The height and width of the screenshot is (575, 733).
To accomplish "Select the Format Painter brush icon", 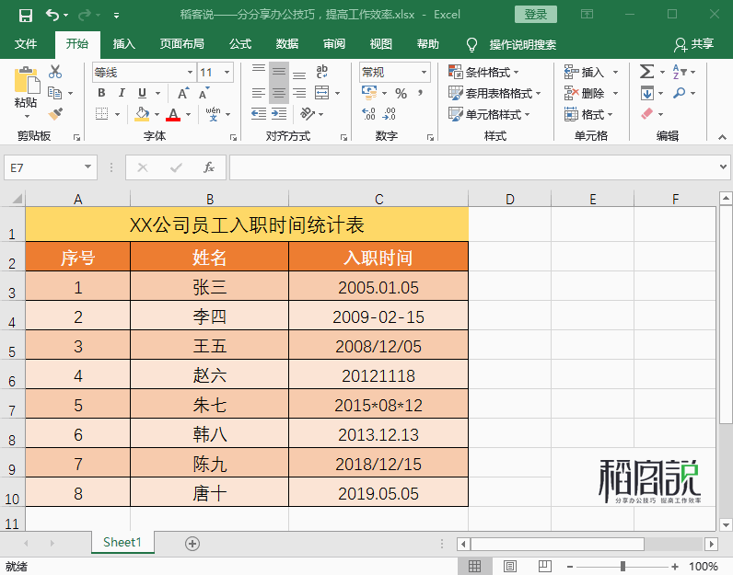I will click(55, 114).
